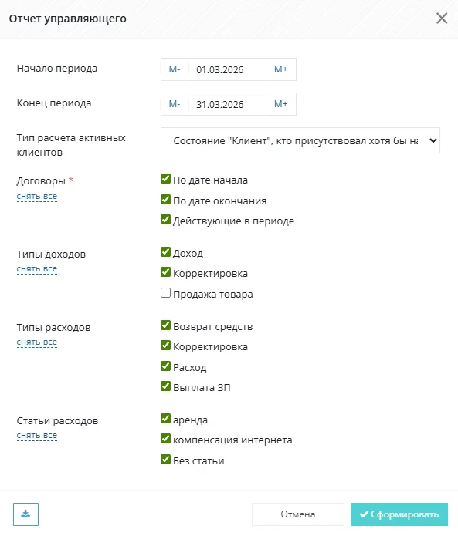This screenshot has width=458, height=536.
Task: Uncheck the аренда expense item
Action: coord(166,419)
